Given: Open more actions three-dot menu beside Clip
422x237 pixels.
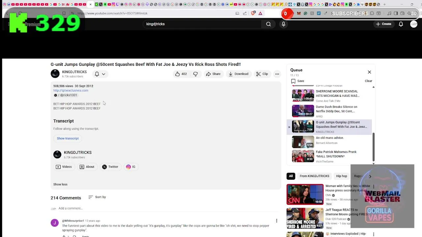Looking at the screenshot, I should coord(277,74).
